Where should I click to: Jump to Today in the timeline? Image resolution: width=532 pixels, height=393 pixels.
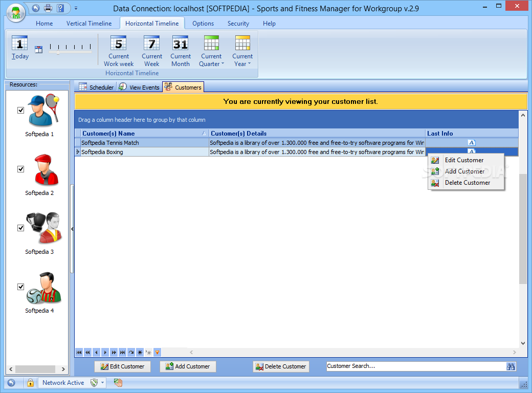tap(20, 48)
